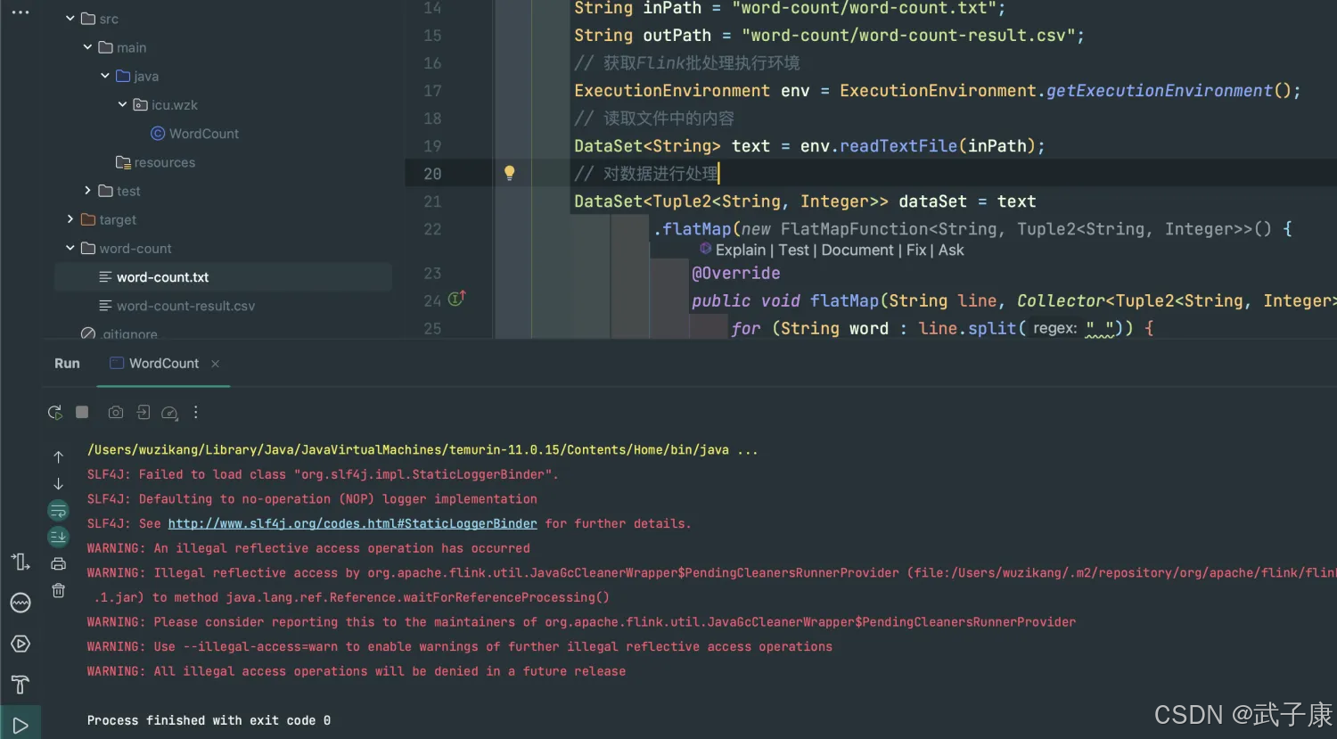1337x739 pixels.
Task: Click the profiler gauge icon in Run toolbar
Action: [x=169, y=413]
